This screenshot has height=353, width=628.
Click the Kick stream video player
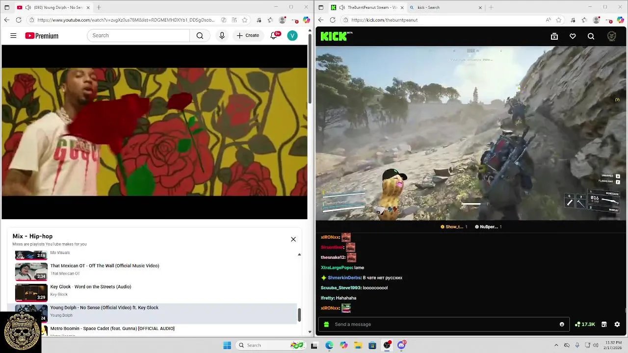coord(471,133)
